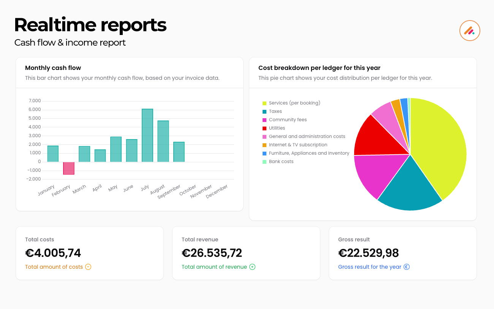Open the Total amount of costs link
This screenshot has height=309, width=494.
(x=54, y=267)
